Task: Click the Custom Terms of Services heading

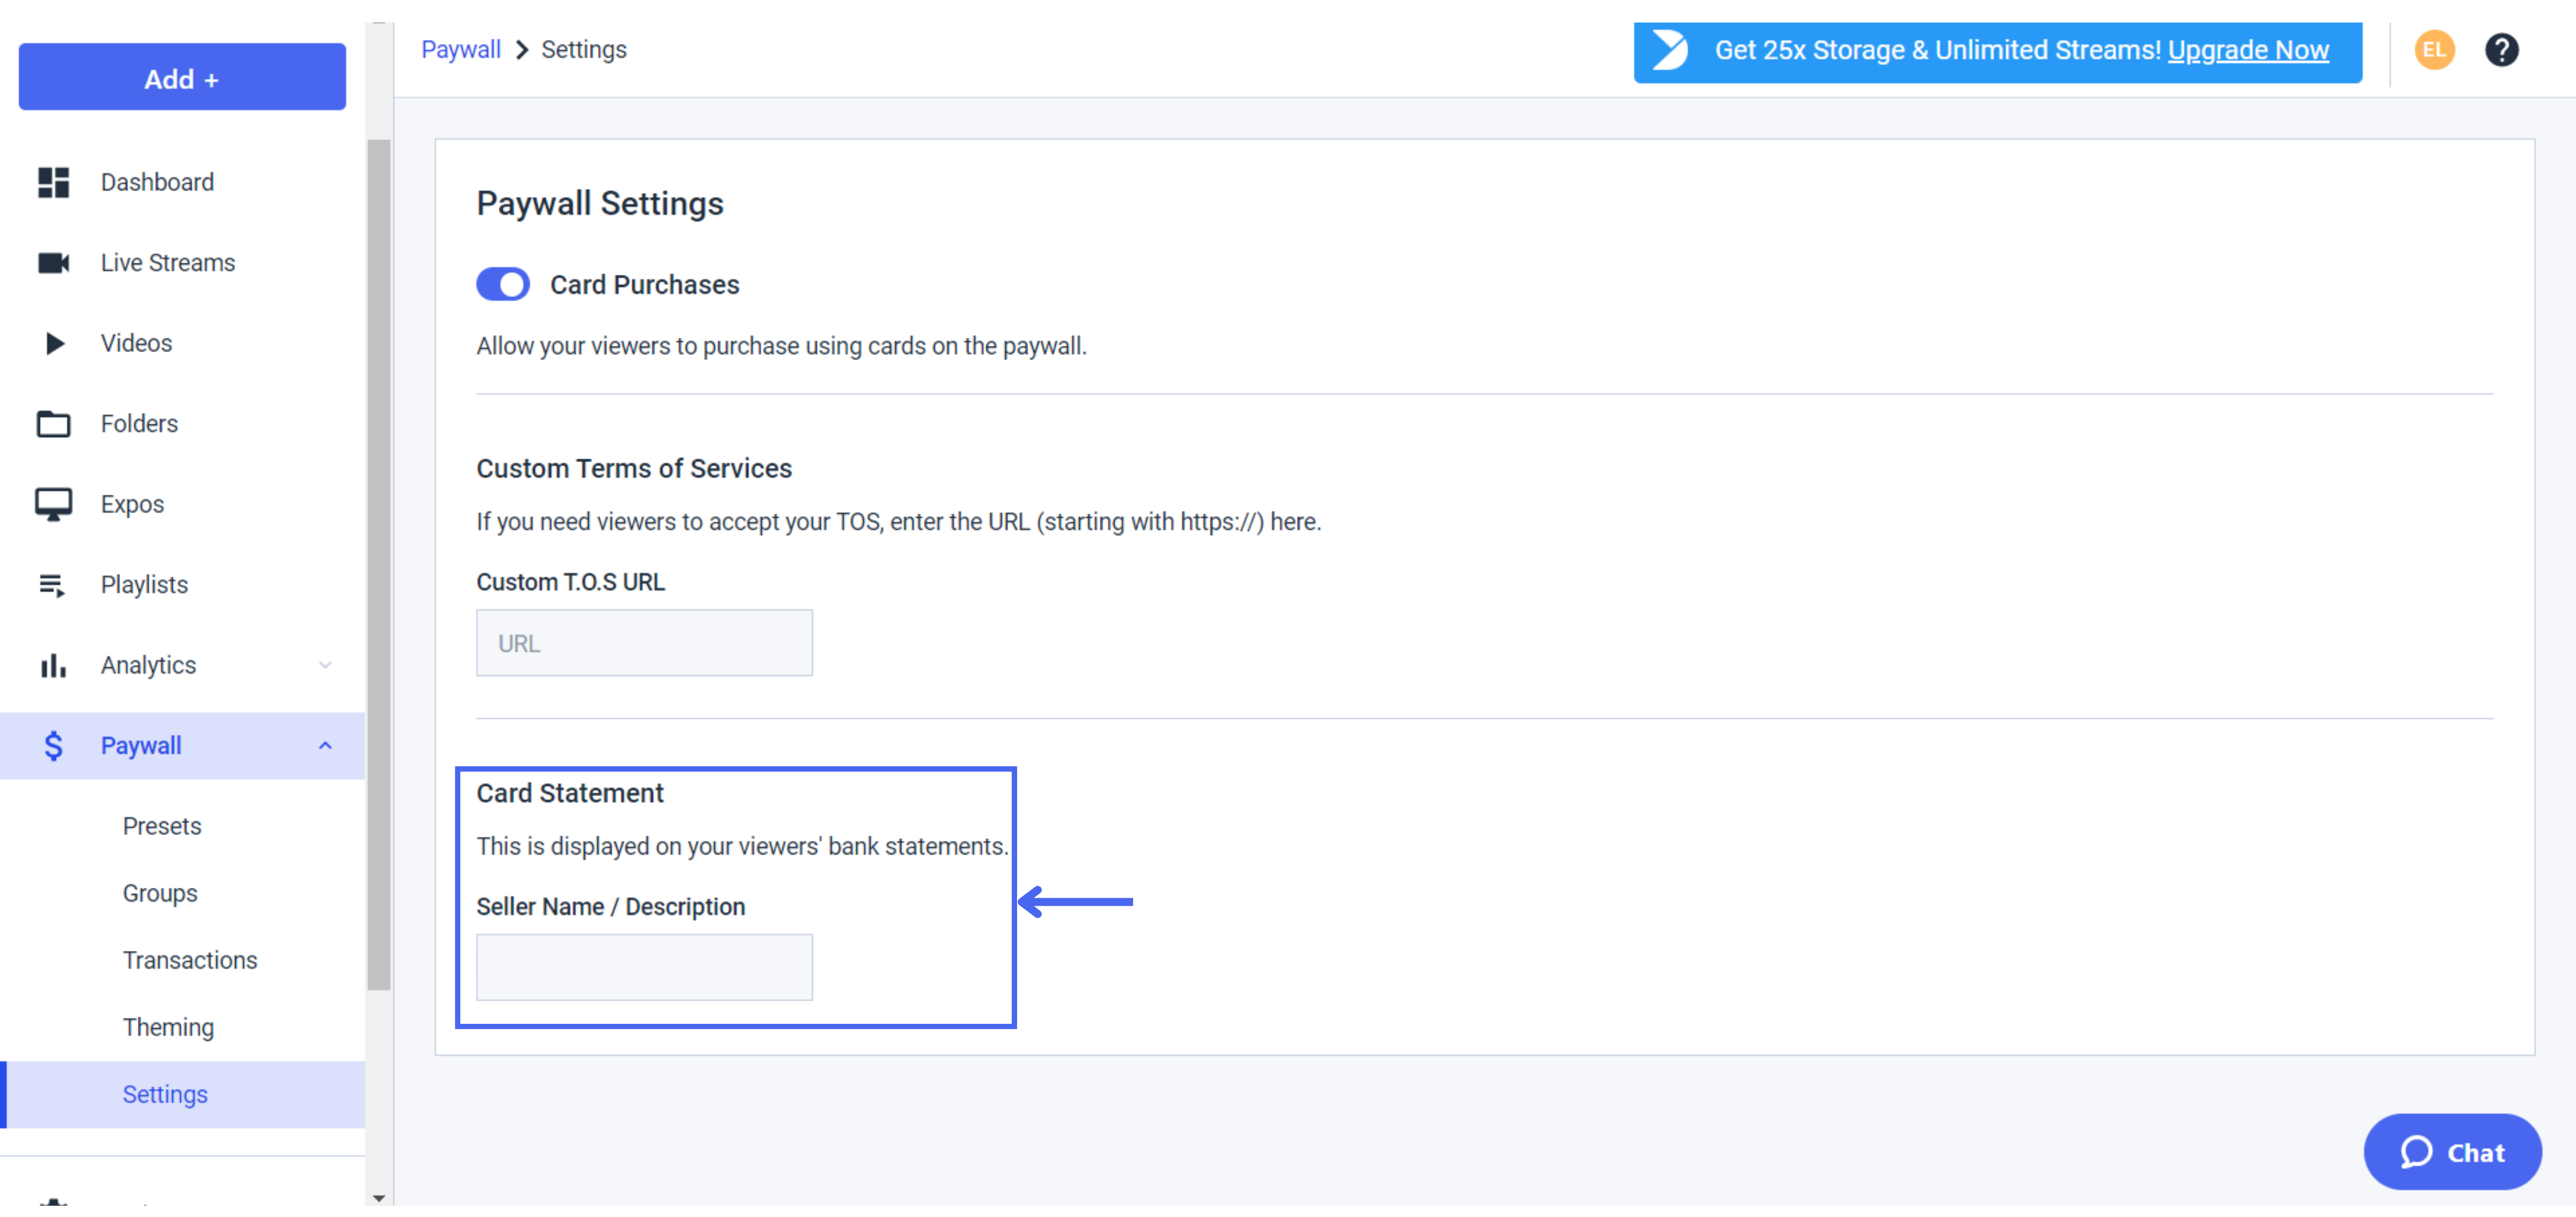Action: pos(634,469)
